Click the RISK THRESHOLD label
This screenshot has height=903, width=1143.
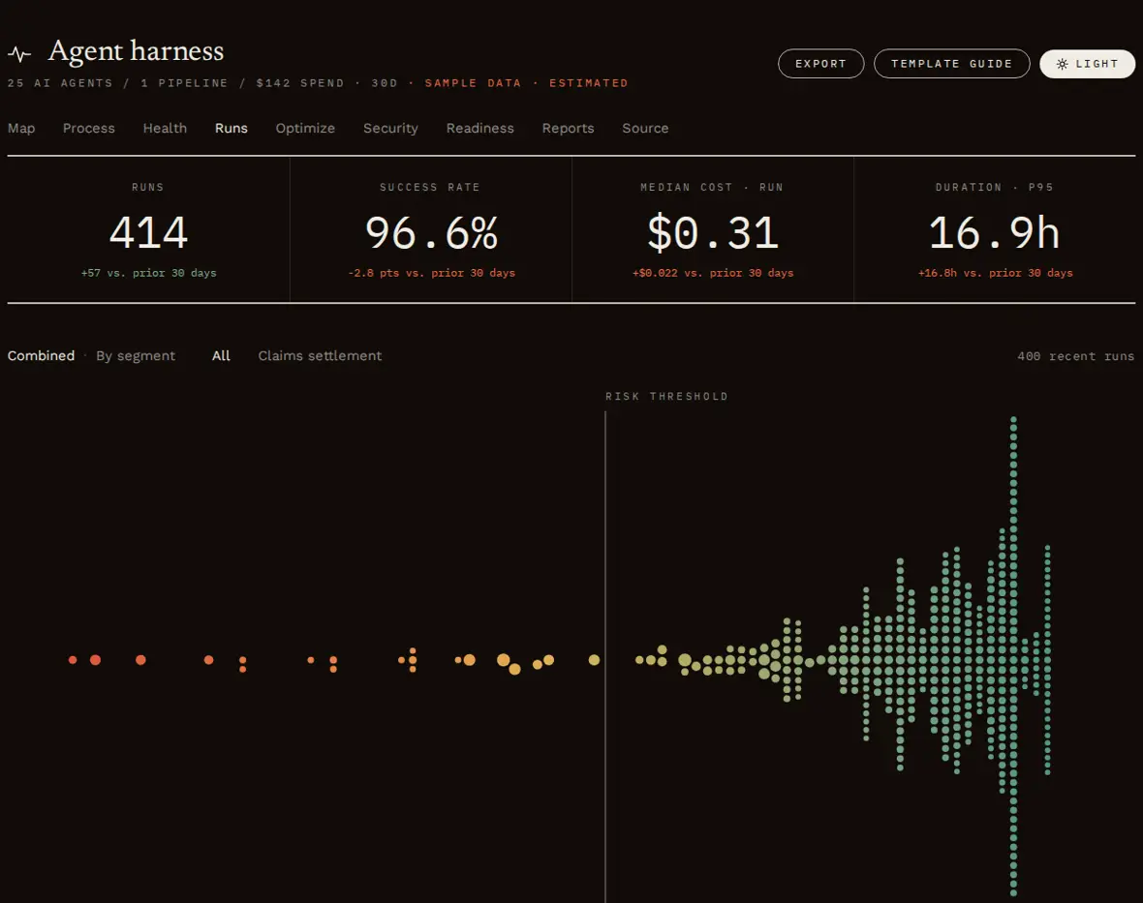(666, 396)
